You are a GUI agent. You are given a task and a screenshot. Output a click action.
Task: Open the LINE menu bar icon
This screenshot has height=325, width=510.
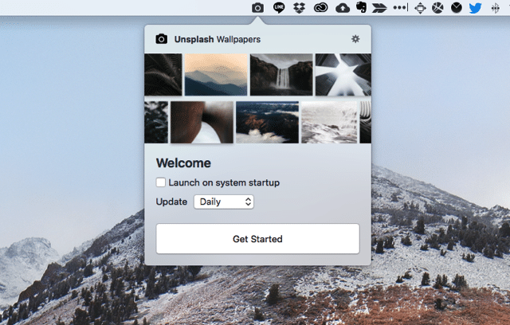tap(279, 7)
